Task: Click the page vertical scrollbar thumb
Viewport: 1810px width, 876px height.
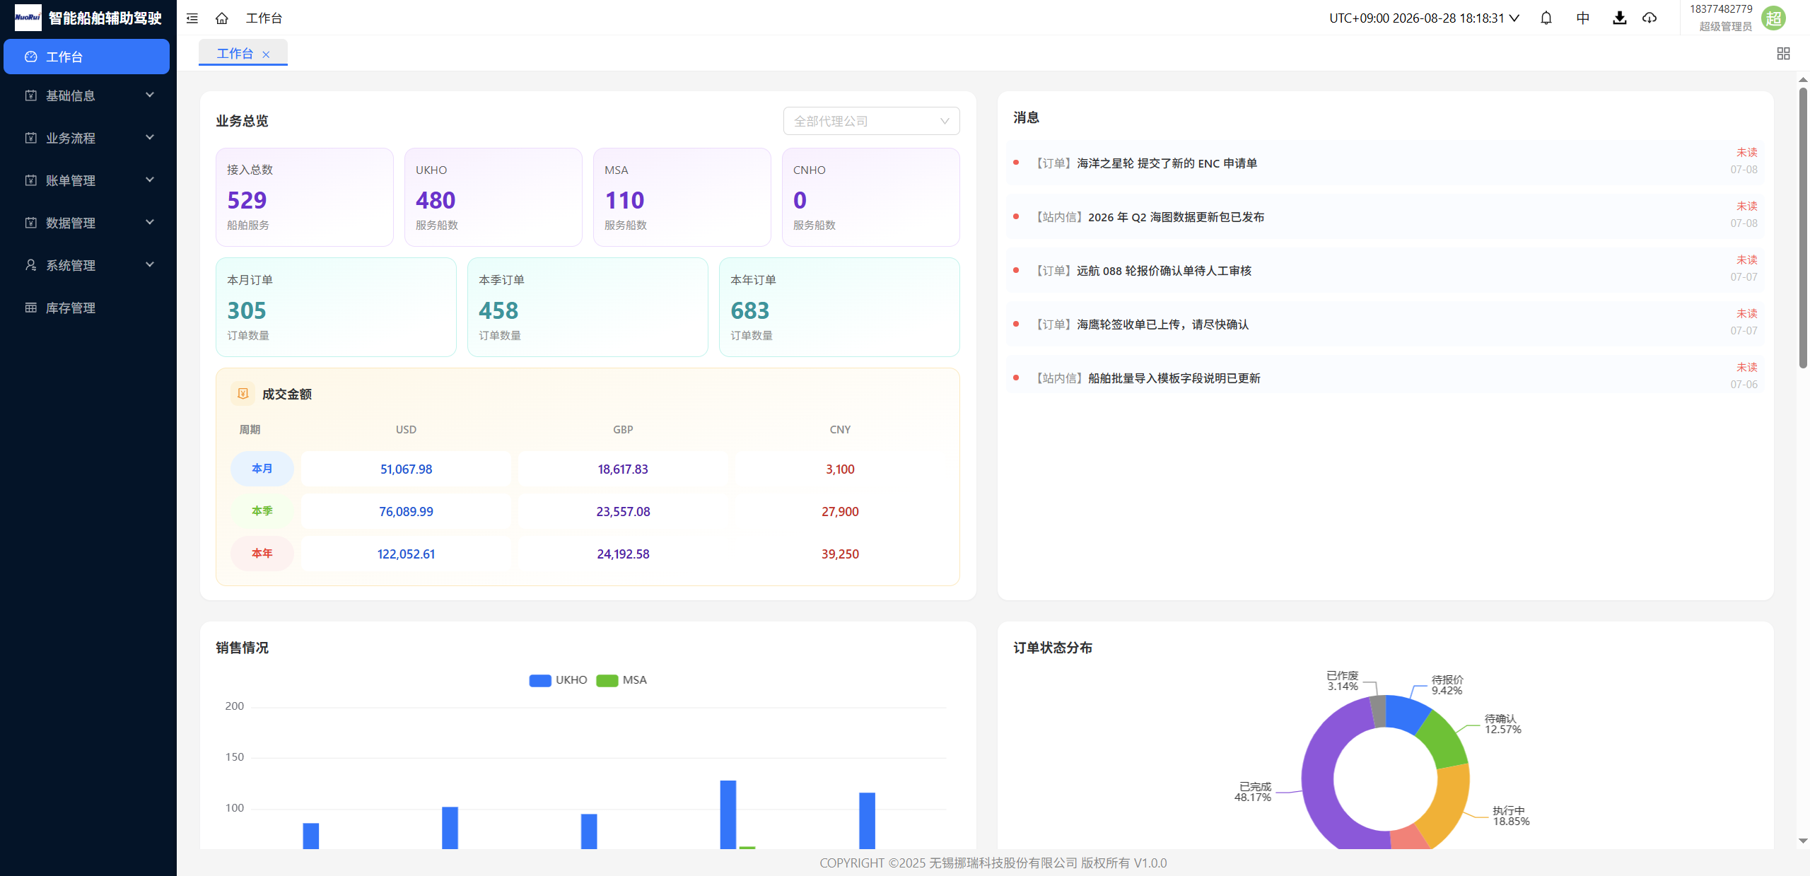Action: pyautogui.click(x=1803, y=226)
